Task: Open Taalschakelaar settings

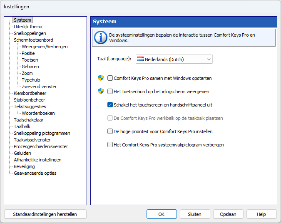Action: click(x=29, y=120)
